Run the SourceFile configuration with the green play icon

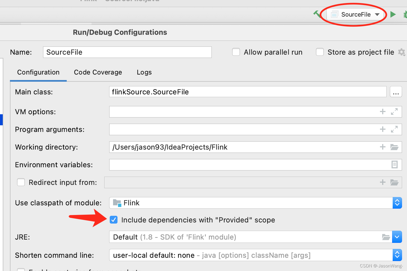(393, 14)
